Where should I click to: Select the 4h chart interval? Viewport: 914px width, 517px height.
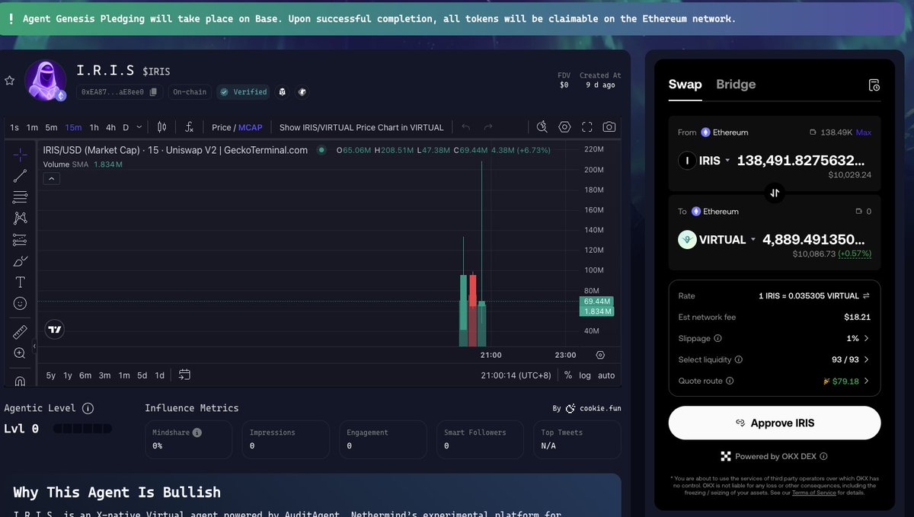click(110, 128)
